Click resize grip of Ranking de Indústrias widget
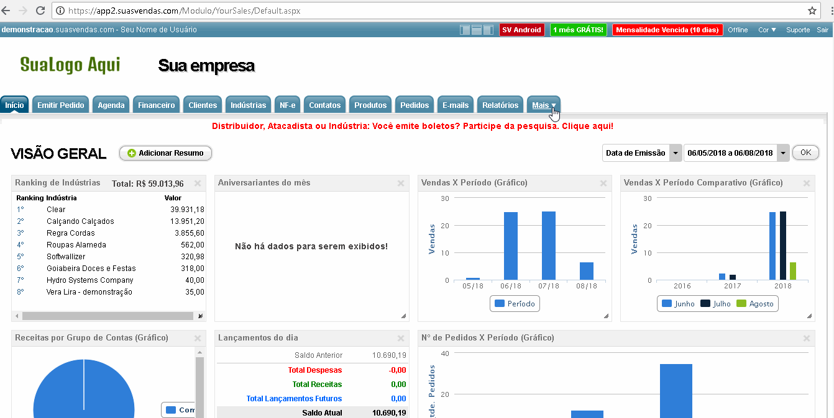The height and width of the screenshot is (418, 834). 201,316
